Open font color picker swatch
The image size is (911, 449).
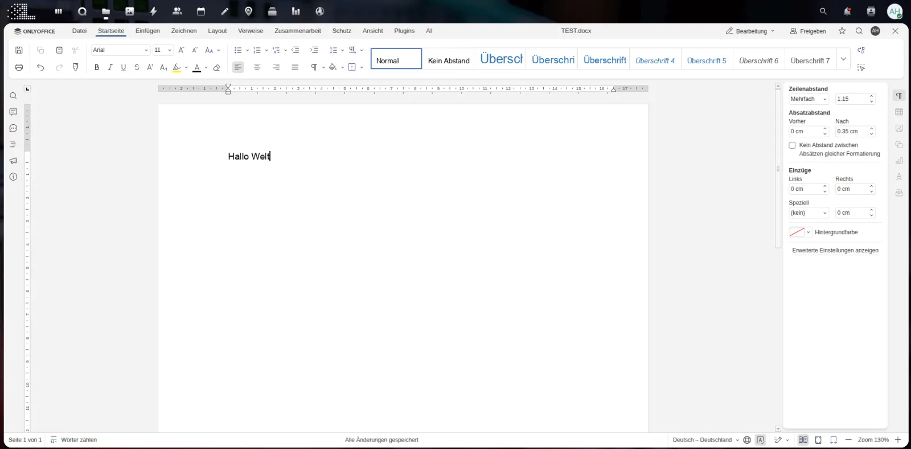click(197, 67)
